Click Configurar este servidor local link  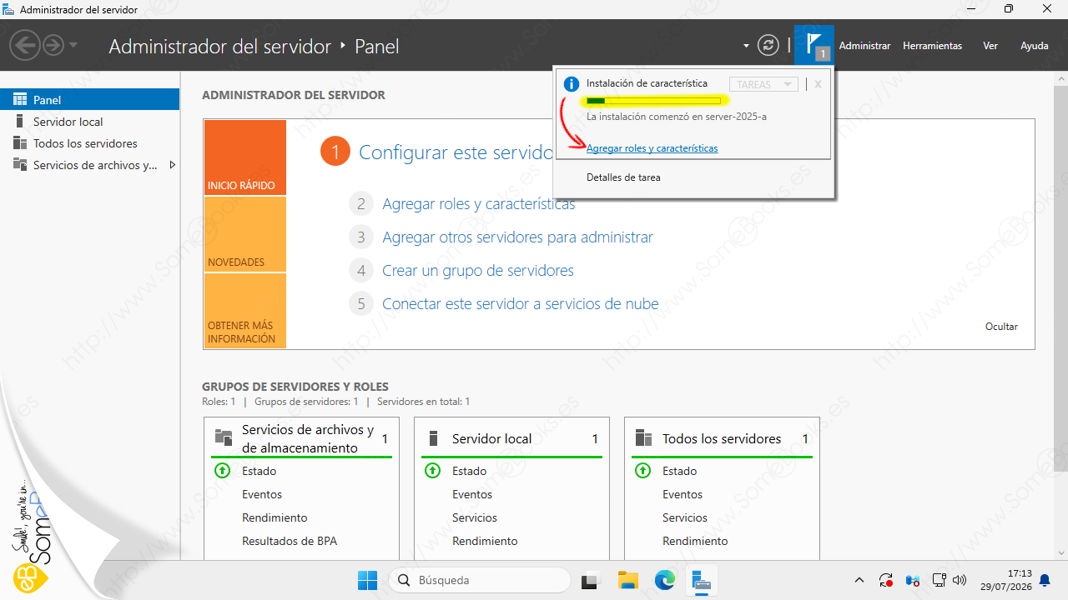(x=456, y=152)
